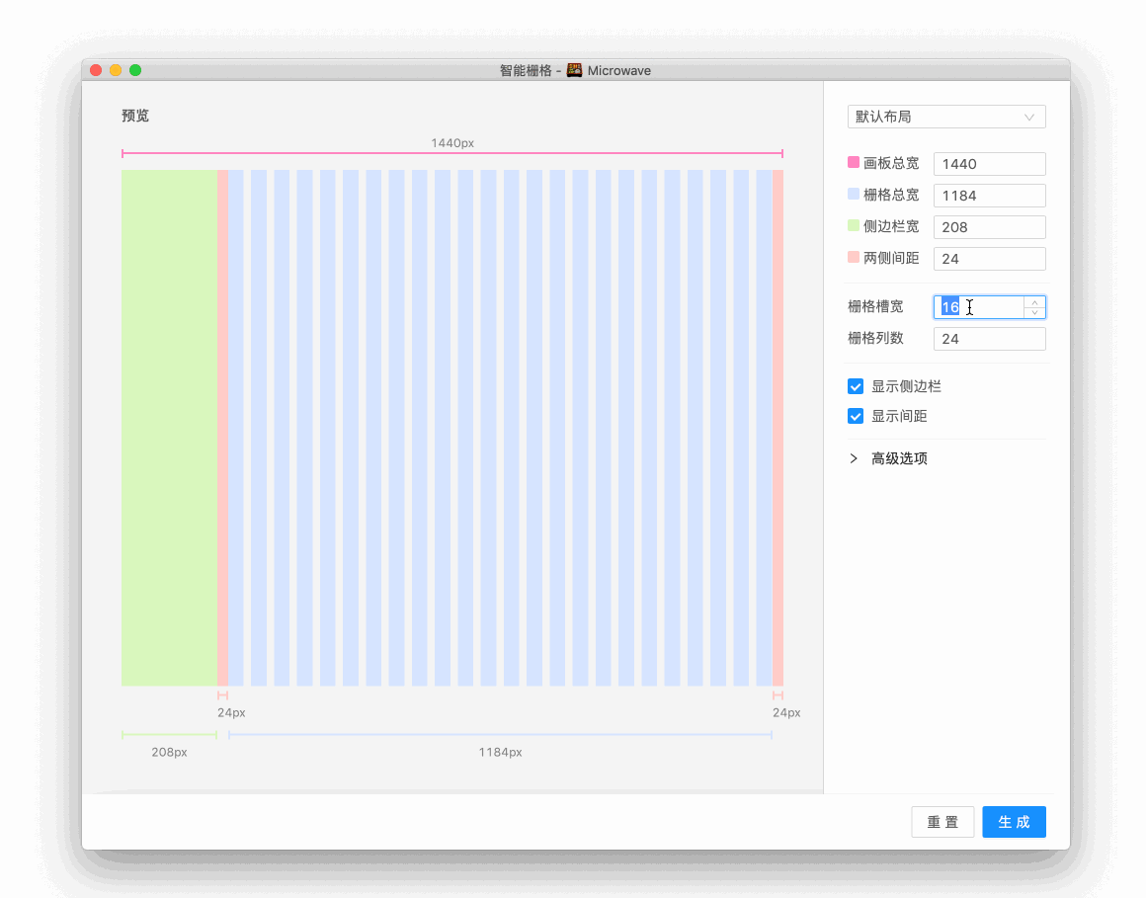The height and width of the screenshot is (898, 1146).
Task: Click into the 栅格总宽 input field
Action: pos(989,196)
